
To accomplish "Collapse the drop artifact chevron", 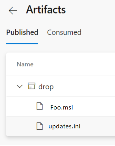I will 20,86.
